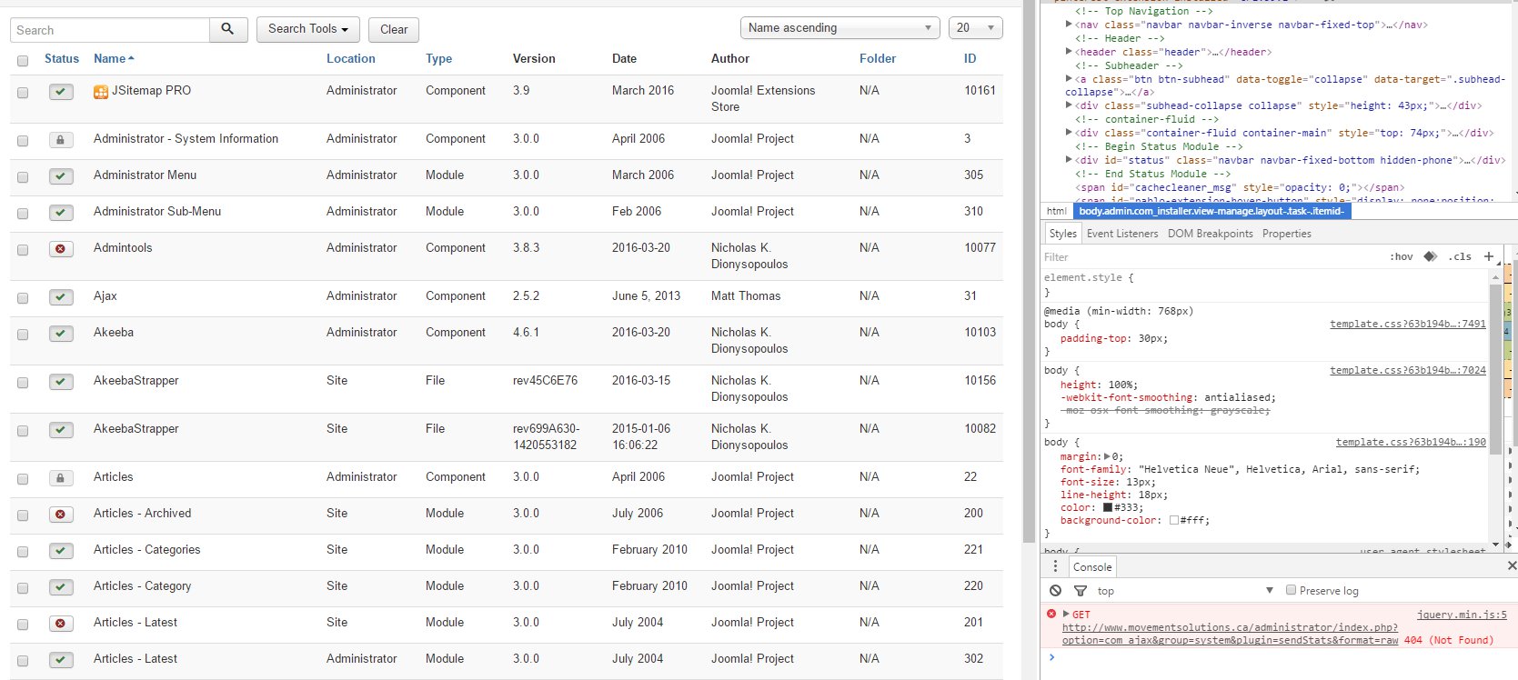Viewport: 1518px width, 680px height.
Task: Click the Clear button
Action: [394, 29]
